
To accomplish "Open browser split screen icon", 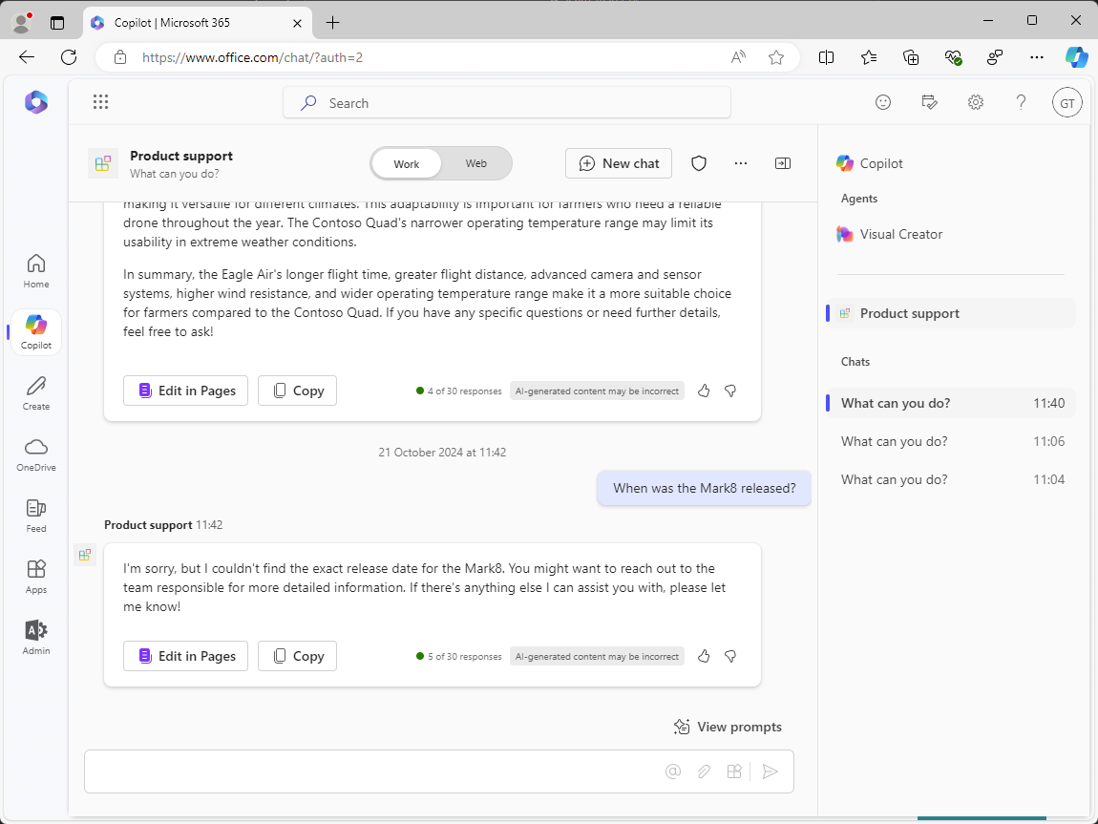I will pyautogui.click(x=826, y=57).
